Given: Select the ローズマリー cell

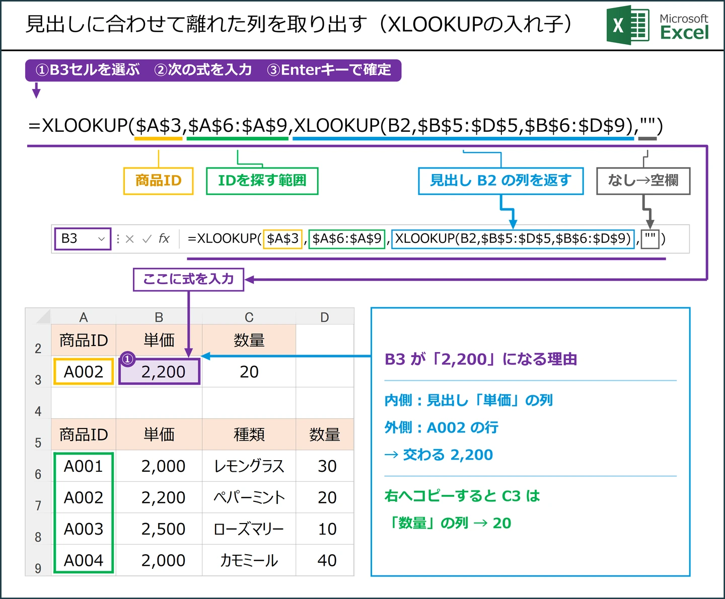Looking at the screenshot, I should point(249,529).
